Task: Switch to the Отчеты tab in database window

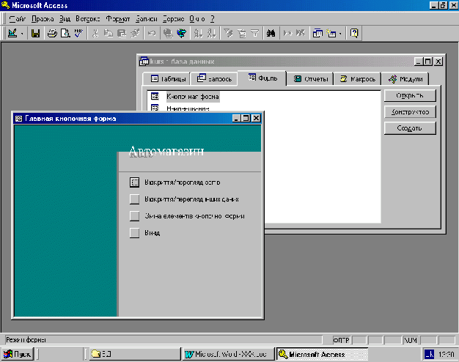Action: [310, 78]
